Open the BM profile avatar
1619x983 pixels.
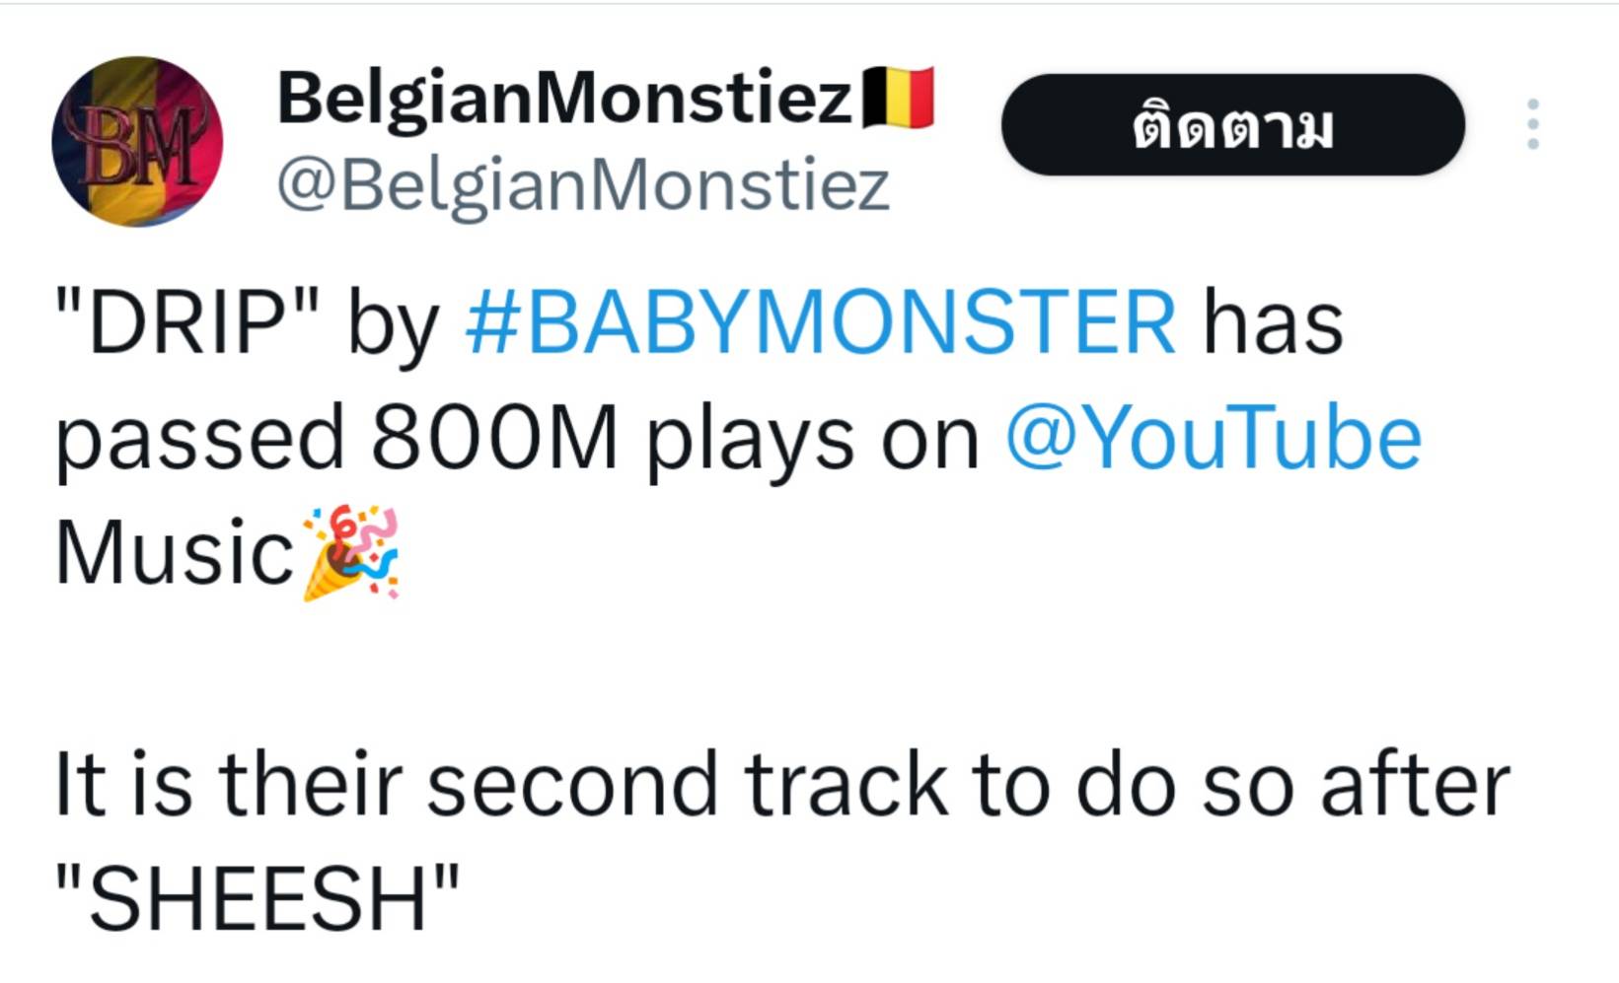[137, 141]
